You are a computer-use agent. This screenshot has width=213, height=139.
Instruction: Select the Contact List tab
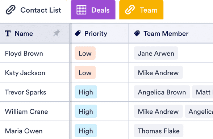coord(33,10)
